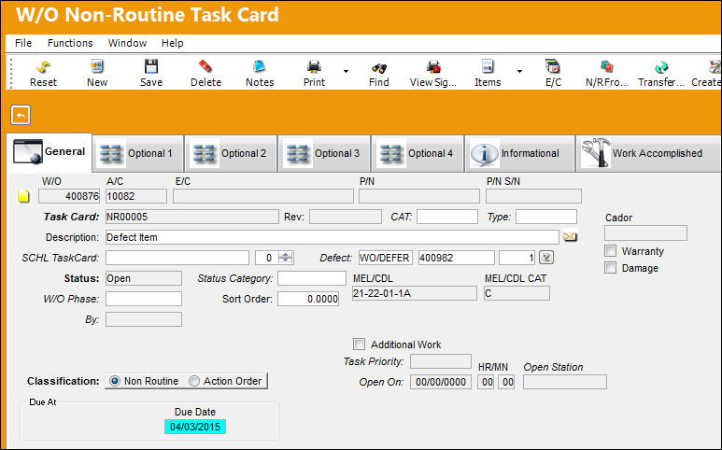Viewport: 722px width, 450px height.
Task: Click the Description field with Defect Item
Action: click(x=332, y=237)
